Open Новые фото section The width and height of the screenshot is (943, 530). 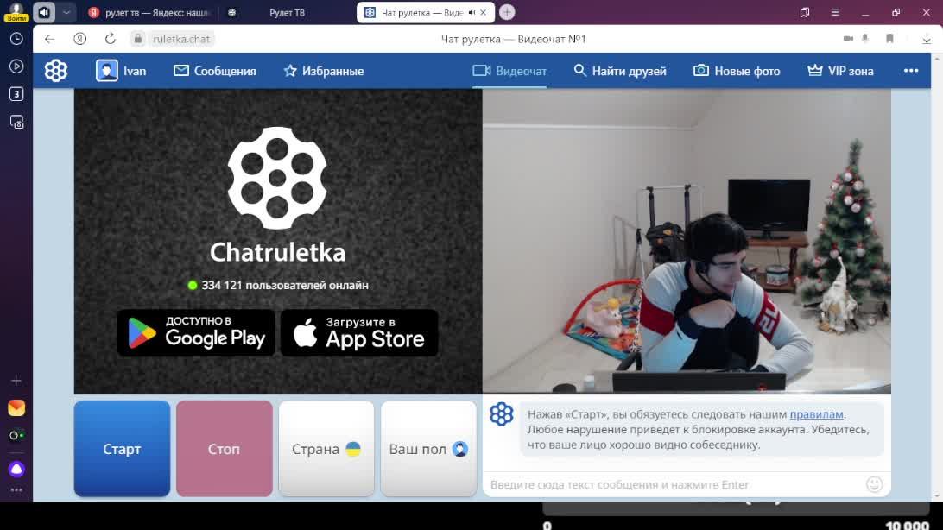737,71
